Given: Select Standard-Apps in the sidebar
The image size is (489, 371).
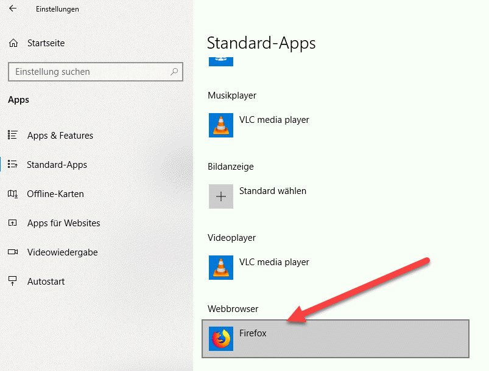Looking at the screenshot, I should coord(57,164).
